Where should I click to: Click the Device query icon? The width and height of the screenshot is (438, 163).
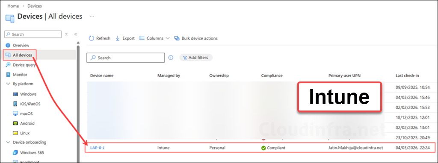point(8,65)
